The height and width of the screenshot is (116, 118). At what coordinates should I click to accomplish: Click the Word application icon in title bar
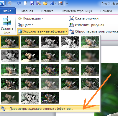2,4
